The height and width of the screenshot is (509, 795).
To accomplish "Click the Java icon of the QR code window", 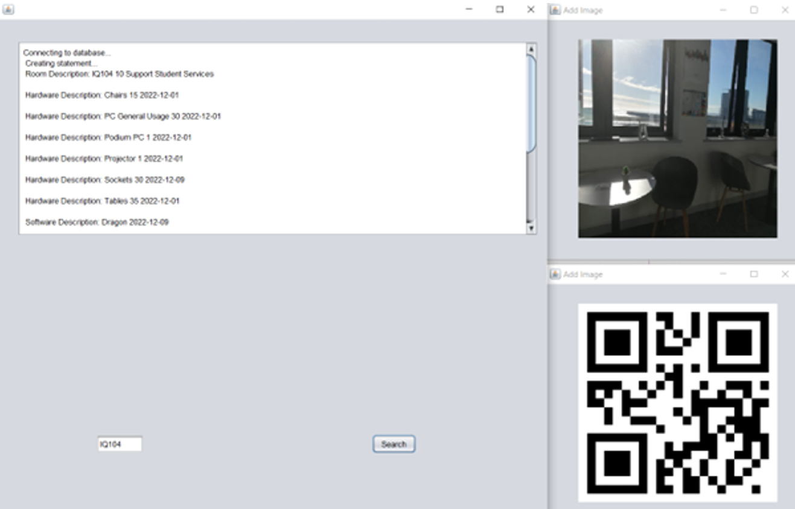I will tap(555, 274).
